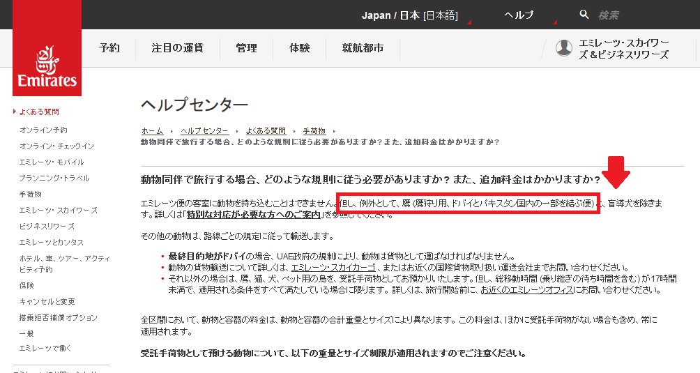
Task: Go to 手荷物 in the breadcrumb
Action: click(314, 131)
